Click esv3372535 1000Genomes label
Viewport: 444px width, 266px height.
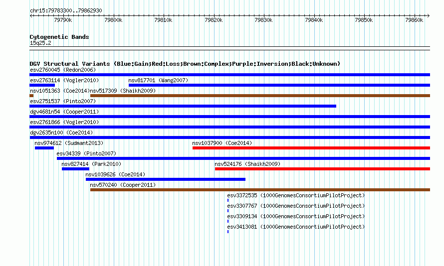coord(296,195)
